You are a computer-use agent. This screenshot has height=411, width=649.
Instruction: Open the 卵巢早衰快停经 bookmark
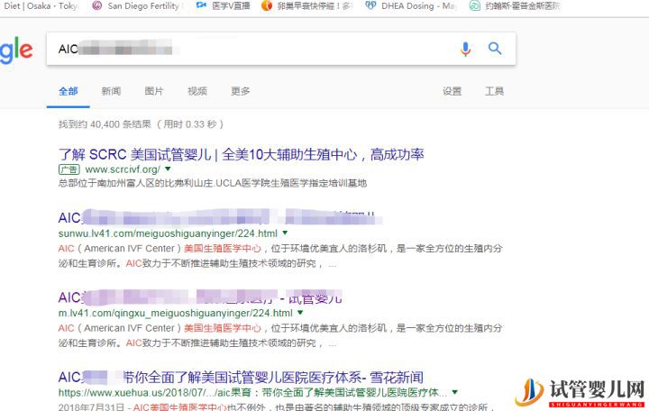306,5
